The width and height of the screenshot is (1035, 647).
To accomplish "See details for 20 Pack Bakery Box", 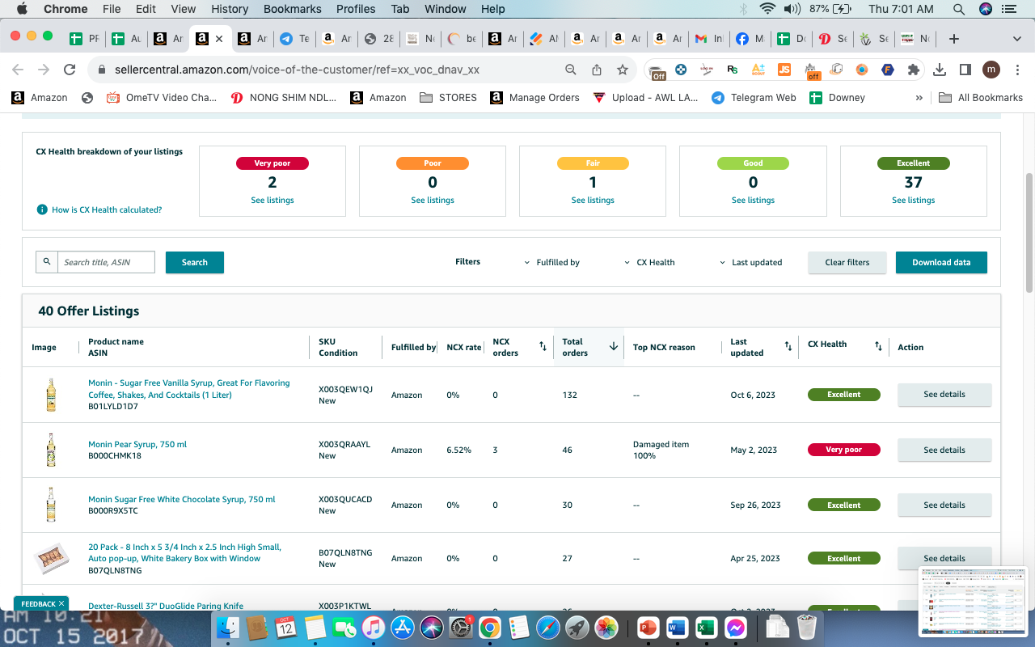I will (x=944, y=558).
